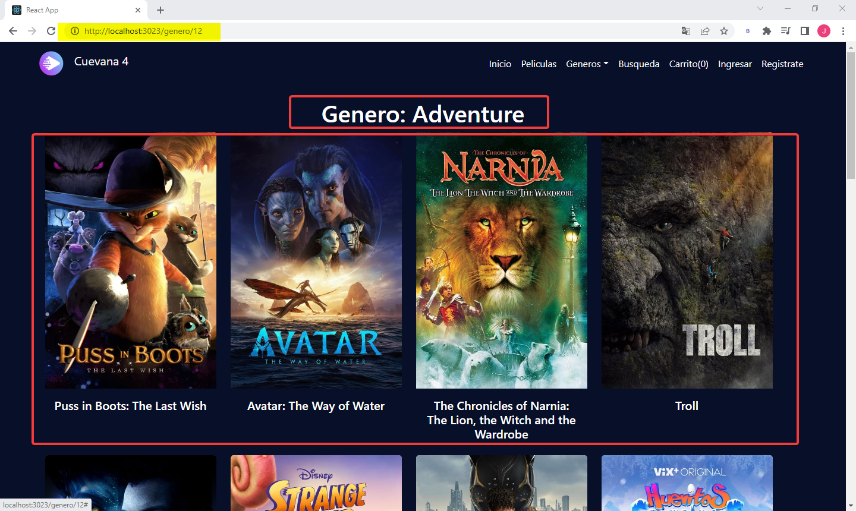Go back using the browser back arrow

13,31
